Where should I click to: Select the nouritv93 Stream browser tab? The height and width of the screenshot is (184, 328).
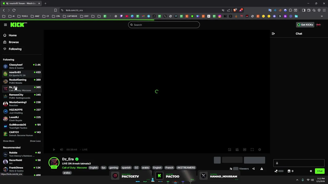click(x=22, y=3)
